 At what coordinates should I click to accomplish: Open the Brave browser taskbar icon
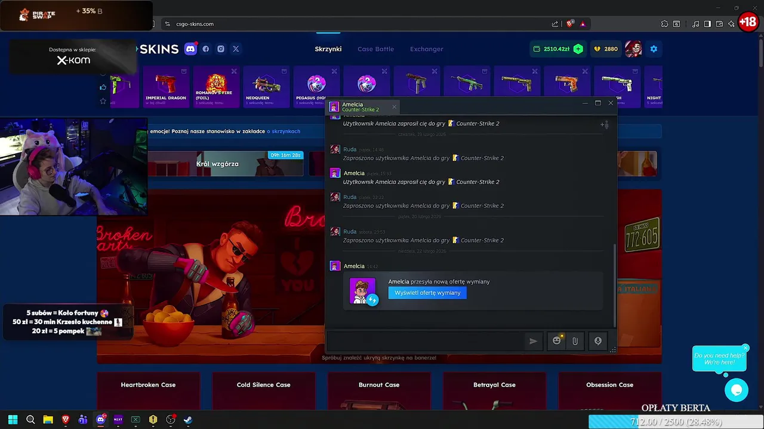click(x=66, y=419)
